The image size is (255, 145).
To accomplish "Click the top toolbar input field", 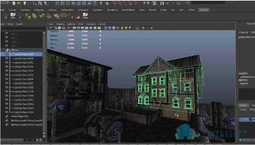I will [x=208, y=3].
